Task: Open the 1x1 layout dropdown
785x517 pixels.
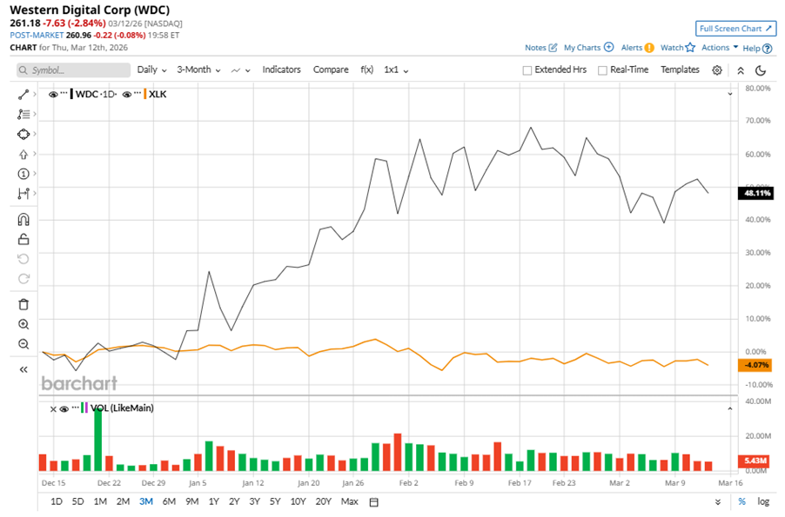Action: click(396, 70)
